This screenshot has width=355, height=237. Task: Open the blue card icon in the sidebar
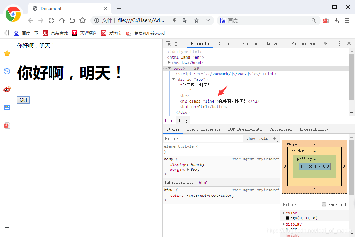pos(7,107)
